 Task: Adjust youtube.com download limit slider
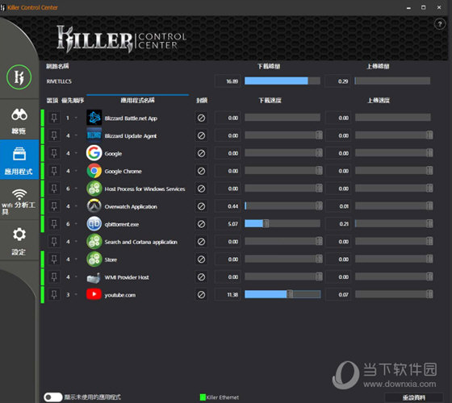point(290,294)
